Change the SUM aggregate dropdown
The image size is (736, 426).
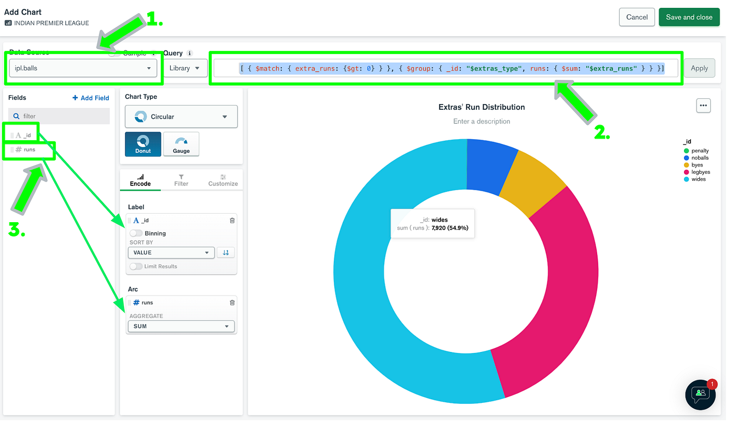click(181, 326)
